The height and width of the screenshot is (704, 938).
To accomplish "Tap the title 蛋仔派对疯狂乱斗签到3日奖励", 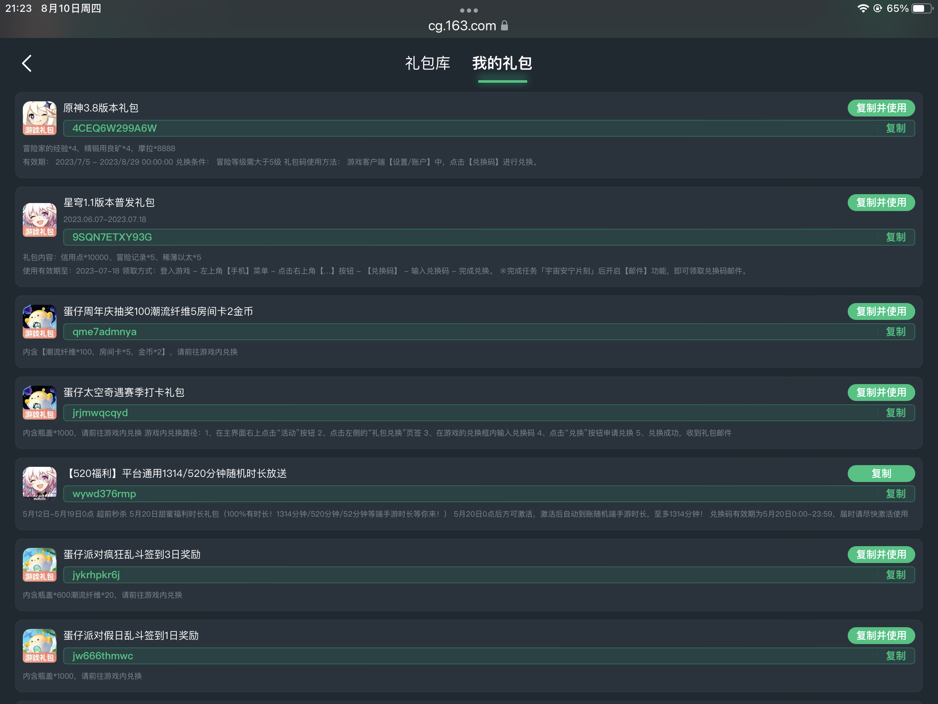I will [132, 555].
